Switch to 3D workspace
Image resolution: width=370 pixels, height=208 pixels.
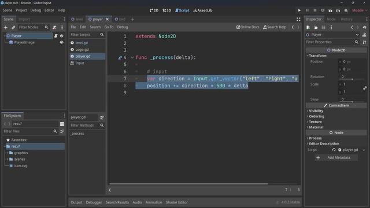click(166, 10)
